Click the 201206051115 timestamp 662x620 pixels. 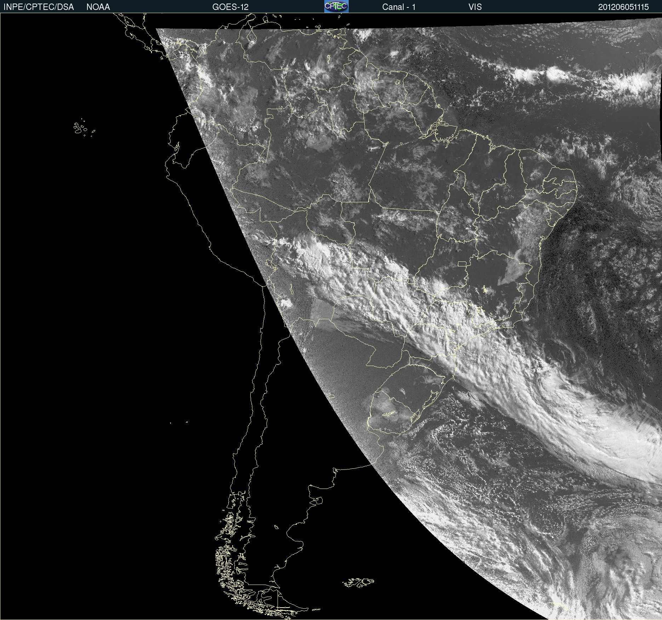(x=623, y=7)
